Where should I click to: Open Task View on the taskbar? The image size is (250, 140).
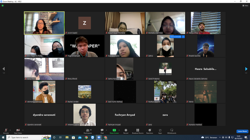coord(61,137)
